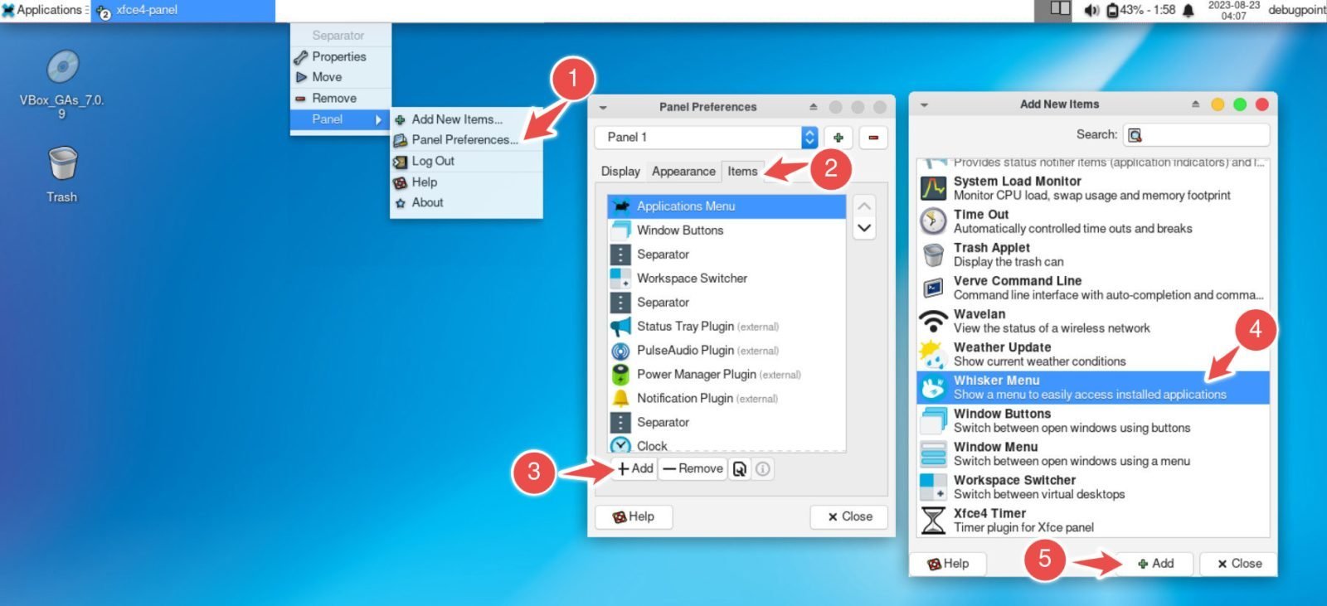This screenshot has width=1327, height=606.
Task: Select Workspace Switcher in Panel Preferences list
Action: pos(727,279)
